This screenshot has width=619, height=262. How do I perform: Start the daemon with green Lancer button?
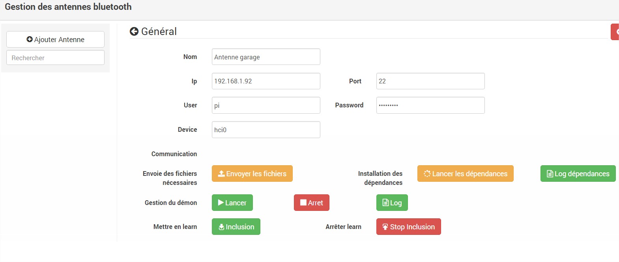click(232, 203)
